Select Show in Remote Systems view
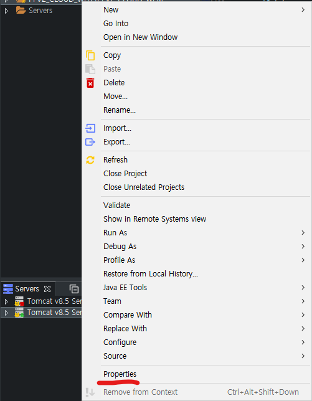Screen dimensions: 312x401 (x=154, y=219)
